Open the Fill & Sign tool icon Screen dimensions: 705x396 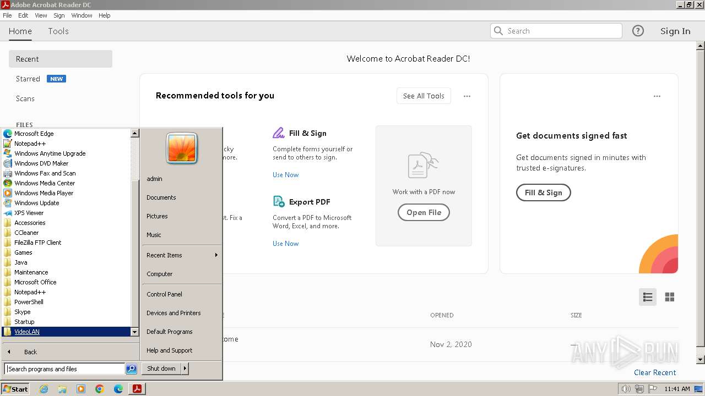279,133
